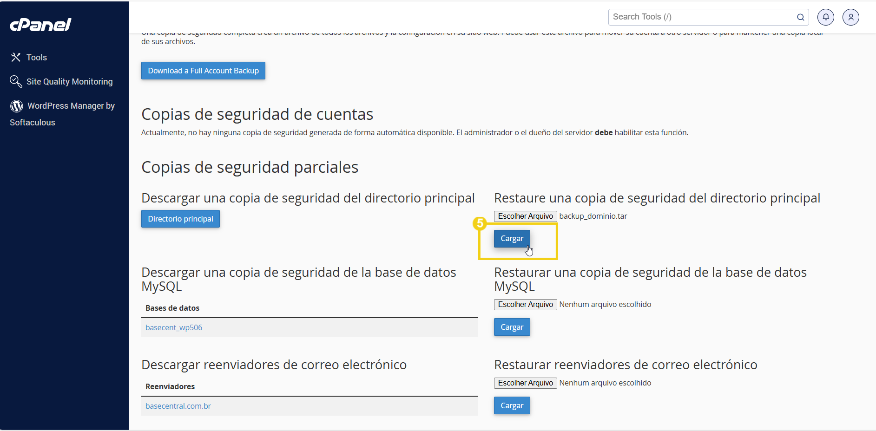Click the search magnifier in the search bar

pos(801,17)
